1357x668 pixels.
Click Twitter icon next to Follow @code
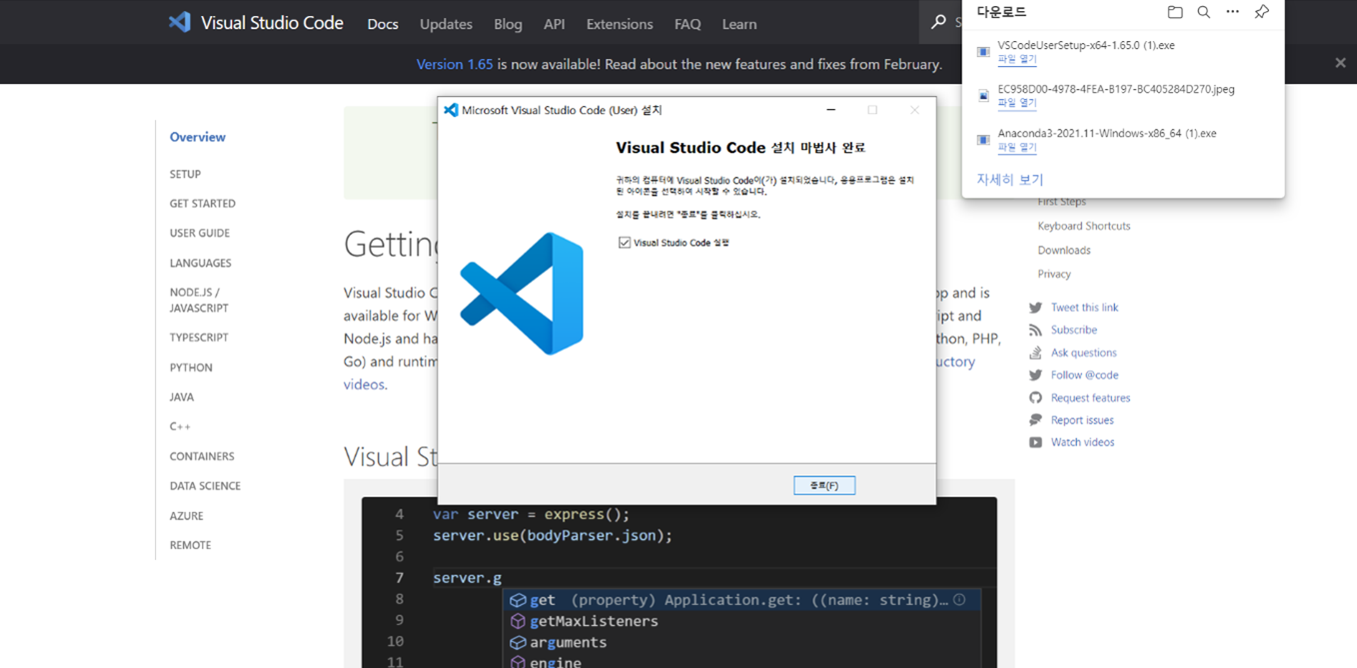click(x=1035, y=375)
